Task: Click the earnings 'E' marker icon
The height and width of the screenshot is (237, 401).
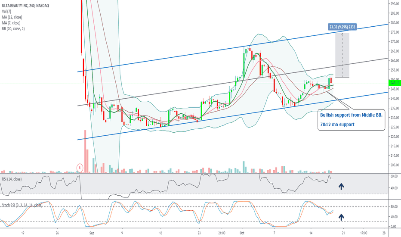Action: (80, 168)
